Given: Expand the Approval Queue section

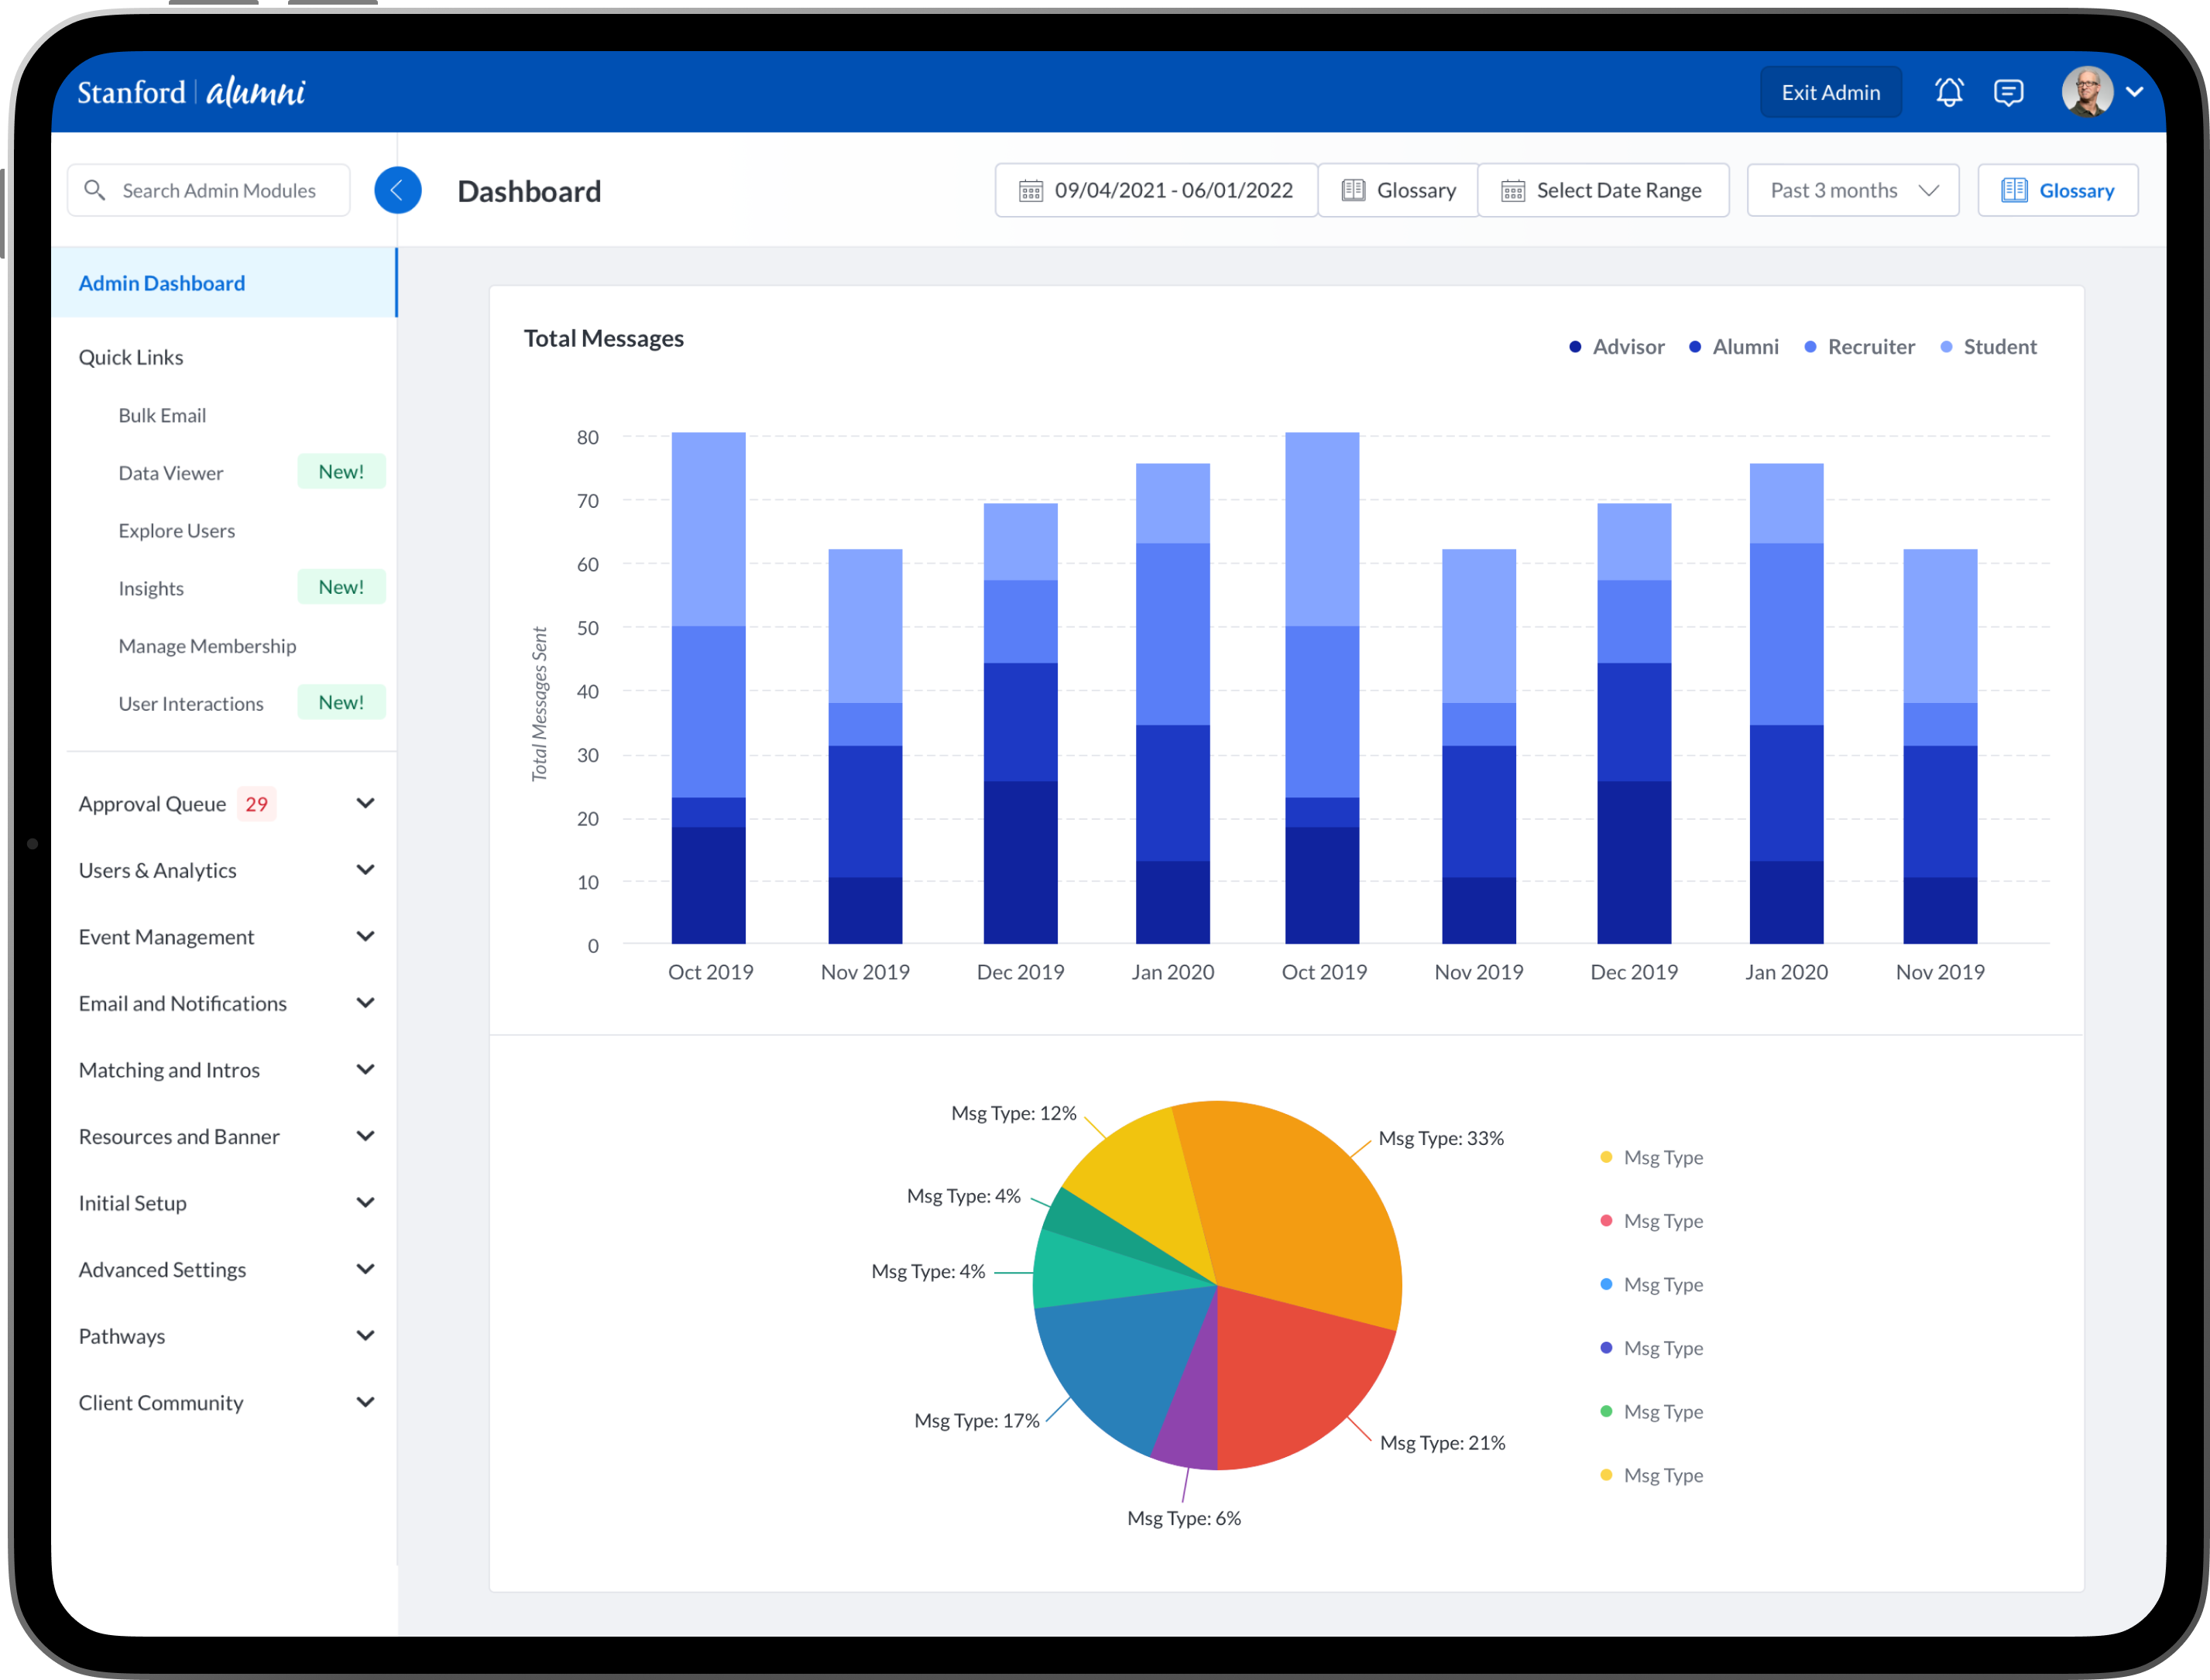Looking at the screenshot, I should coord(365,803).
